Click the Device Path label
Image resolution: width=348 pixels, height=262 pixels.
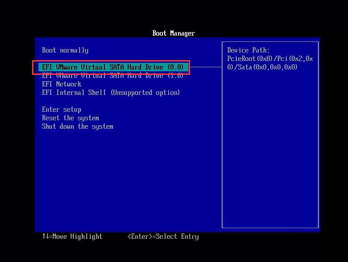(248, 50)
